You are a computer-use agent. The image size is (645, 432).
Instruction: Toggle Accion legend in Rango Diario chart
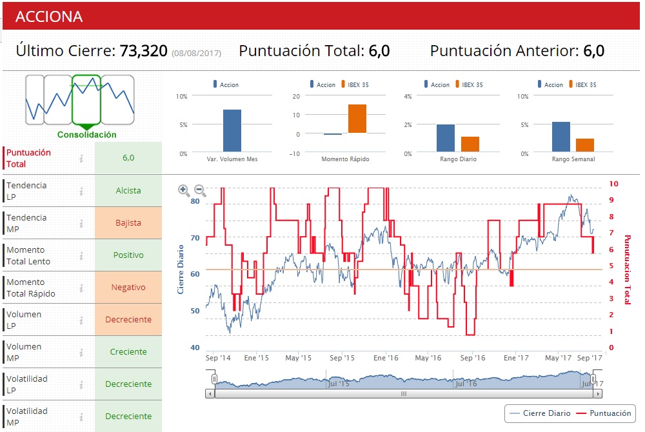click(437, 84)
